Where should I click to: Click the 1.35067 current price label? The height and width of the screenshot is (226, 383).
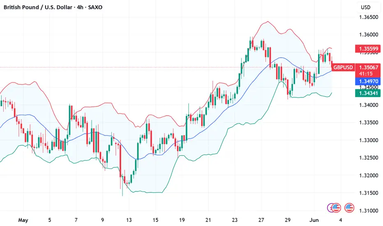pos(368,67)
